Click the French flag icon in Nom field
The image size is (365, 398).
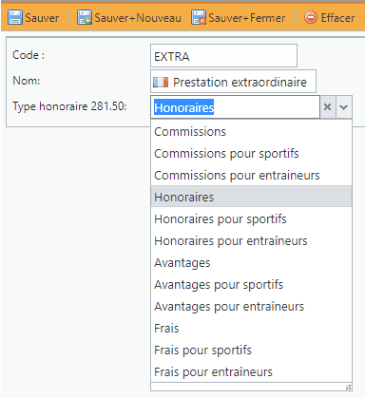pos(161,83)
